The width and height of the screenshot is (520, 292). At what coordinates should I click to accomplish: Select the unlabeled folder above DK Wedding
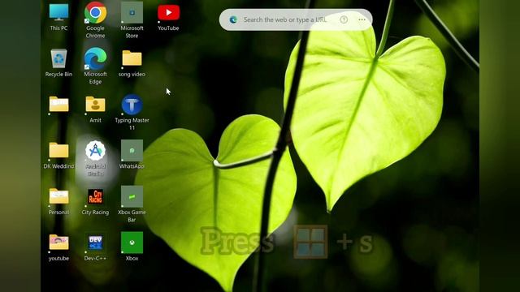click(x=58, y=105)
